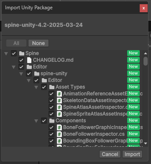Viewport: 151px width, 164px height.
Task: Click the New badge on the Spine row
Action: coord(133,53)
